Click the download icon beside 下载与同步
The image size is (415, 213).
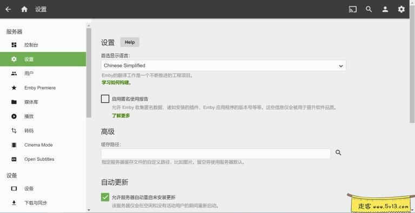(x=14, y=203)
